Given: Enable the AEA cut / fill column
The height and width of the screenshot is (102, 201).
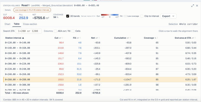Looking at the screenshot, I should pyautogui.click(x=55, y=31).
